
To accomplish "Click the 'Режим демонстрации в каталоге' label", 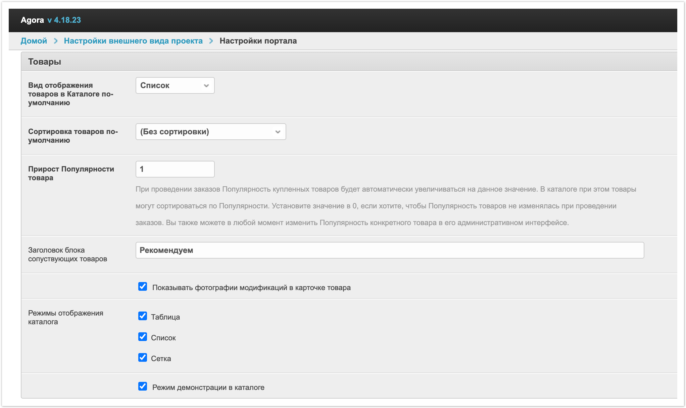I will (x=208, y=388).
